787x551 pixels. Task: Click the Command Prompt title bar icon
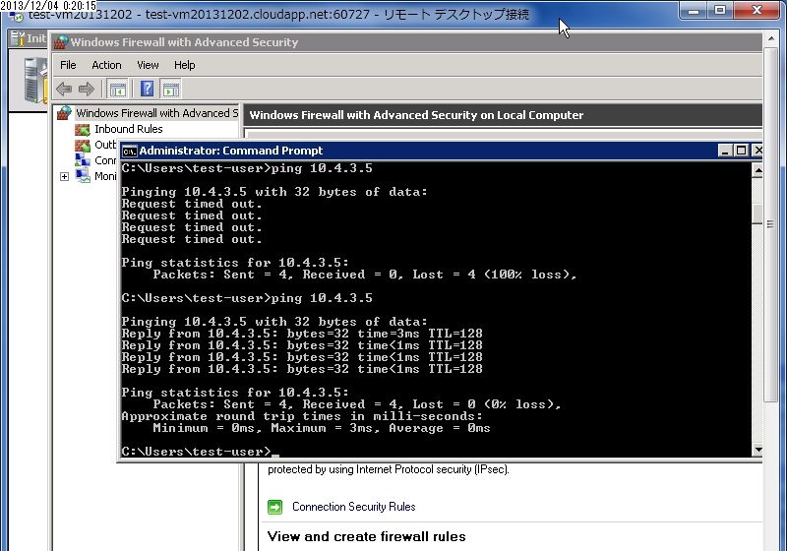(130, 152)
